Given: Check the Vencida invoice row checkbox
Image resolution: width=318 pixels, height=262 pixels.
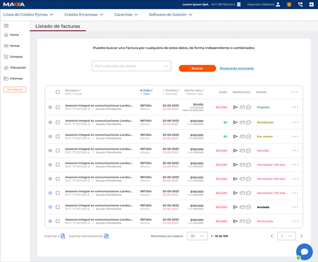Looking at the screenshot, I should pyautogui.click(x=58, y=150).
